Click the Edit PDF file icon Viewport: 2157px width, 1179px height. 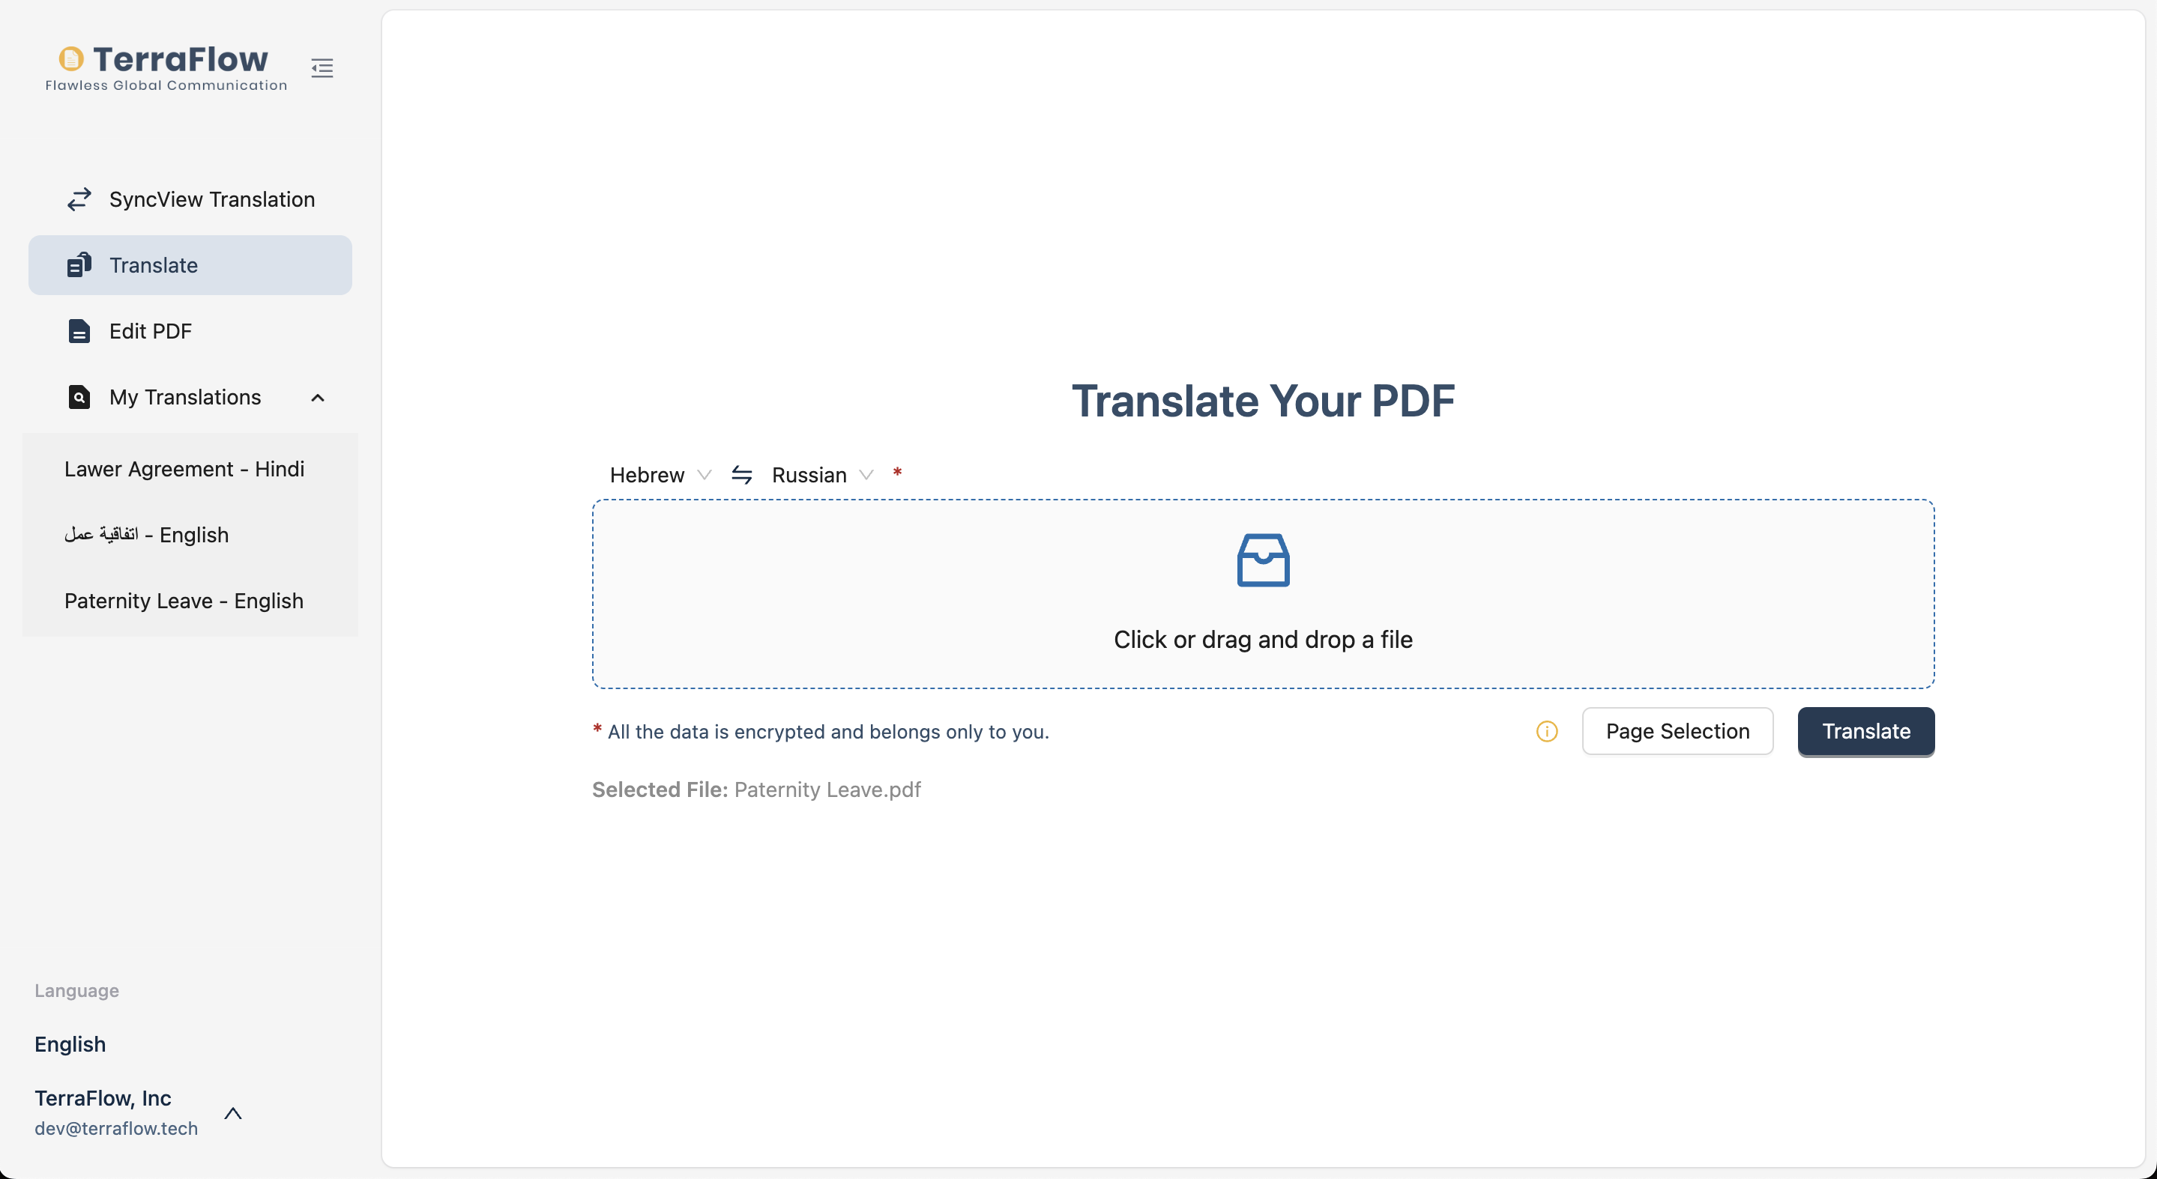79,331
